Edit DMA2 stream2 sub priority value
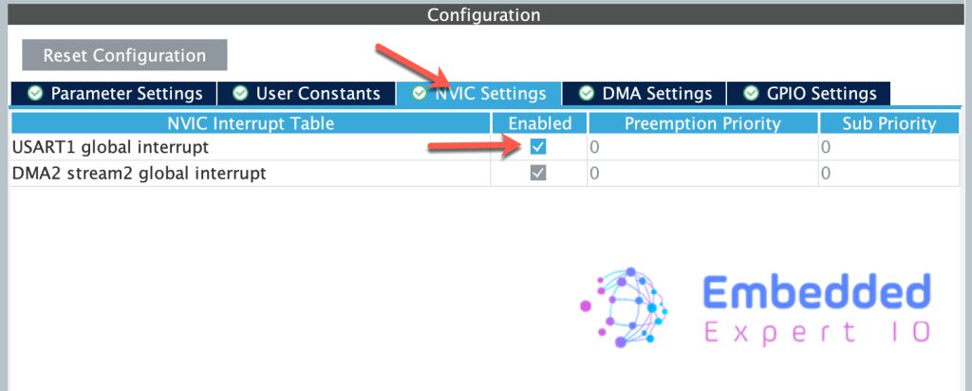The height and width of the screenshot is (391, 972). point(889,174)
